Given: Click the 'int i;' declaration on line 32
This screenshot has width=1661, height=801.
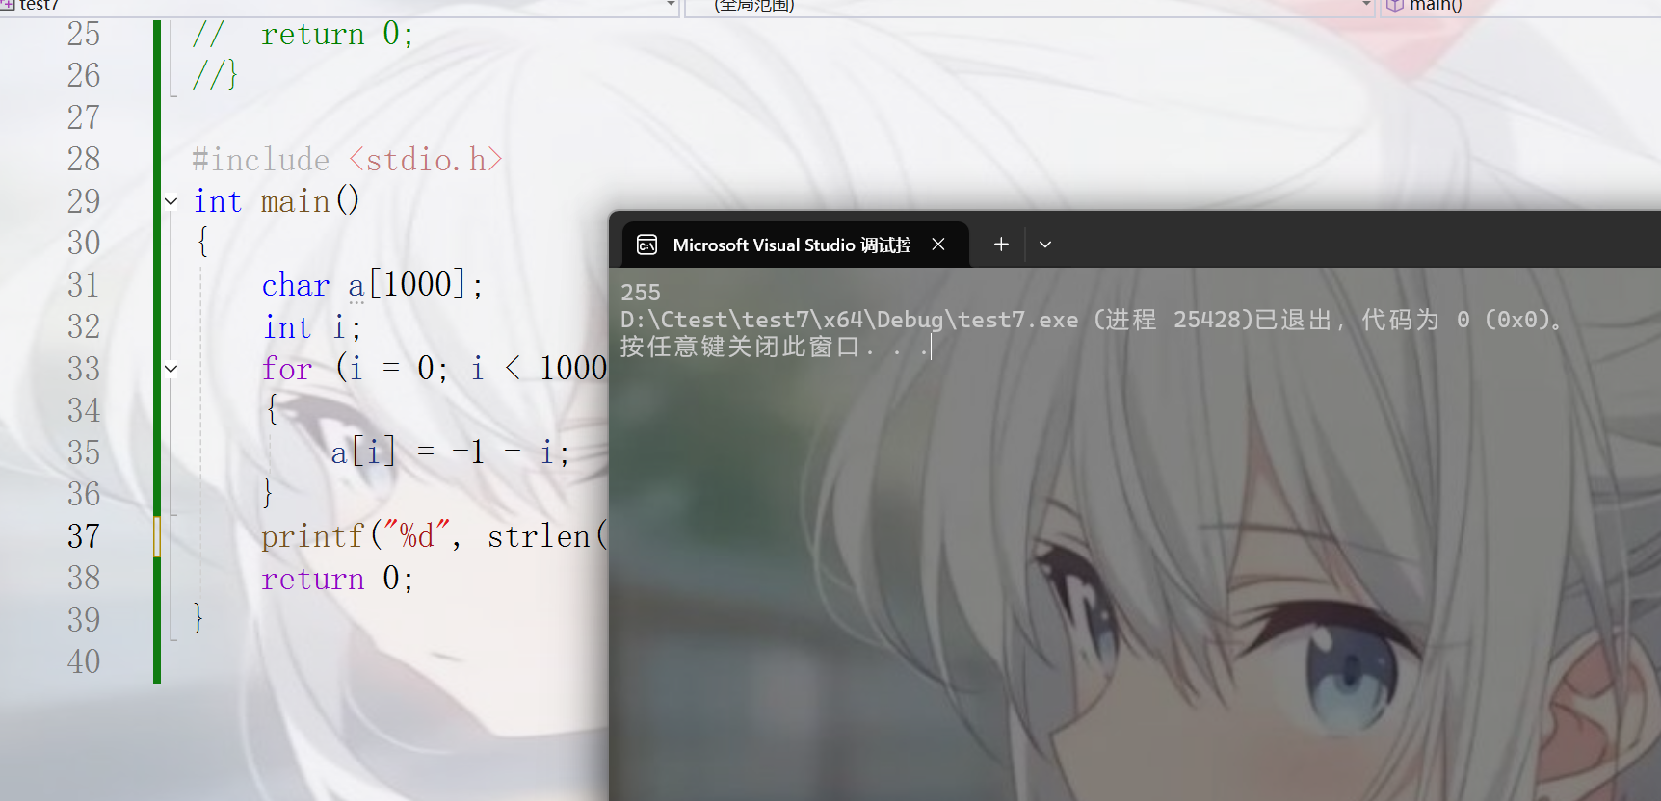Looking at the screenshot, I should click(x=312, y=327).
